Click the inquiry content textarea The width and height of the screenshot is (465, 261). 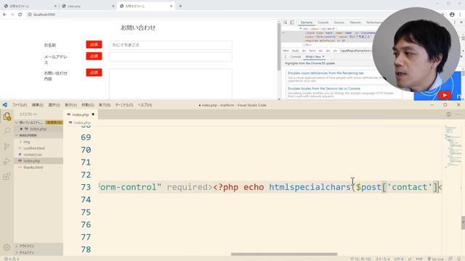[171, 84]
